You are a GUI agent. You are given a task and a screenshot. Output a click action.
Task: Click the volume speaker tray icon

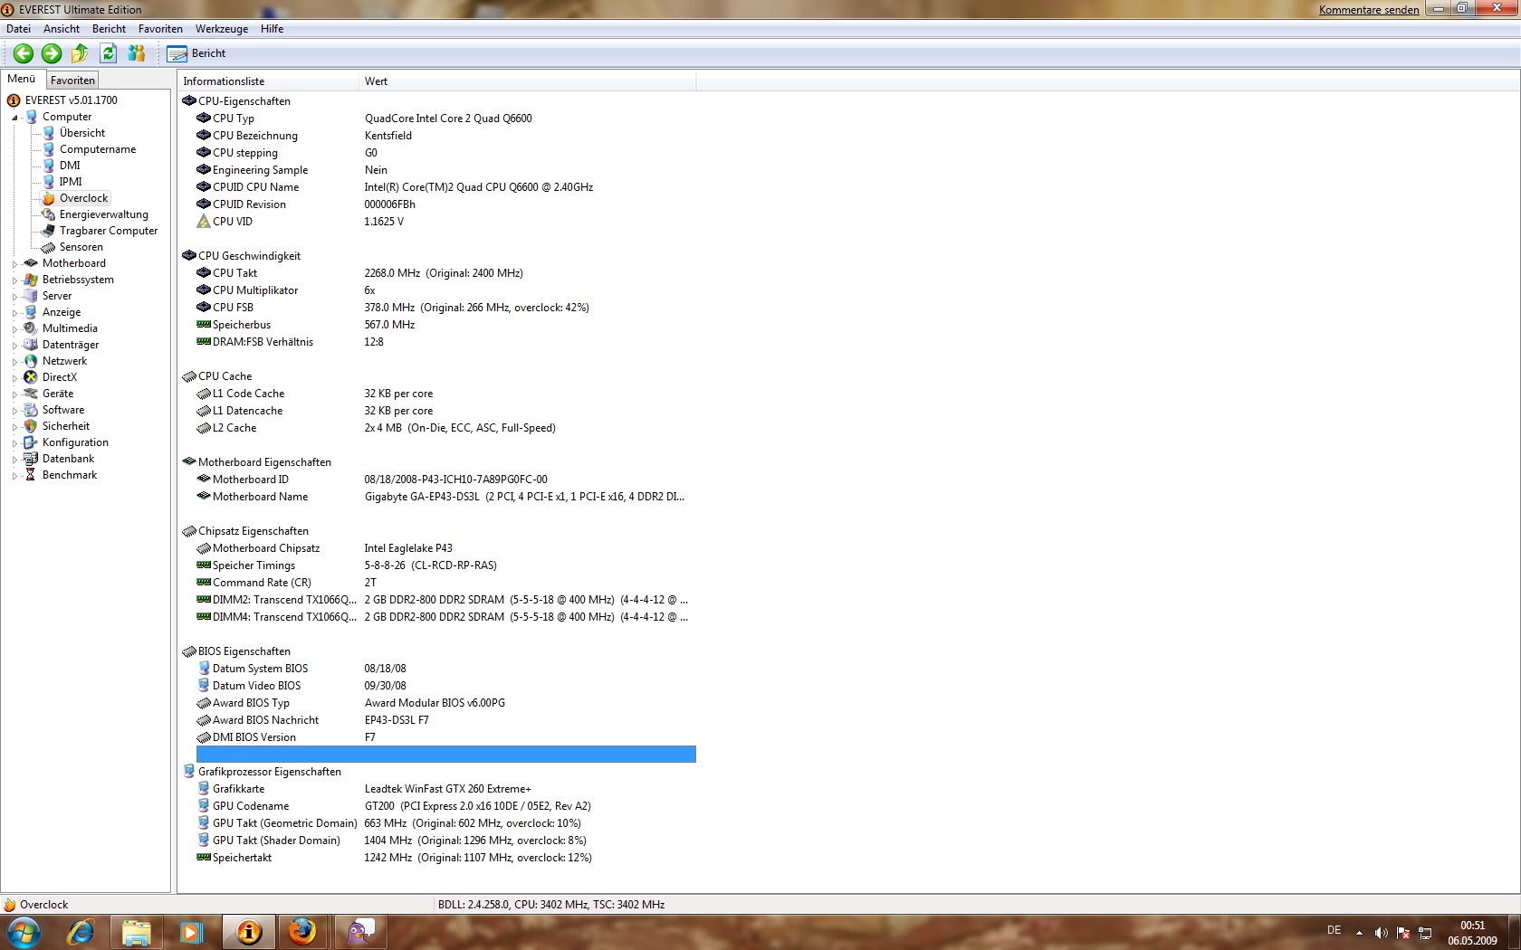click(1381, 933)
